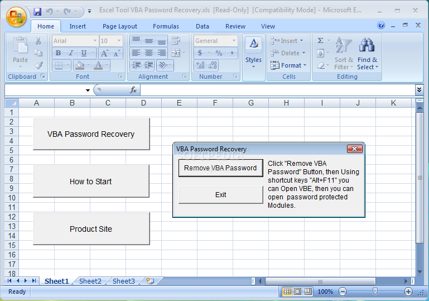Click the Product Site button

click(91, 229)
